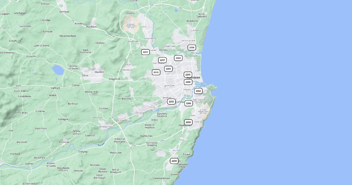Click the Kingsford place label

[x=114, y=79]
